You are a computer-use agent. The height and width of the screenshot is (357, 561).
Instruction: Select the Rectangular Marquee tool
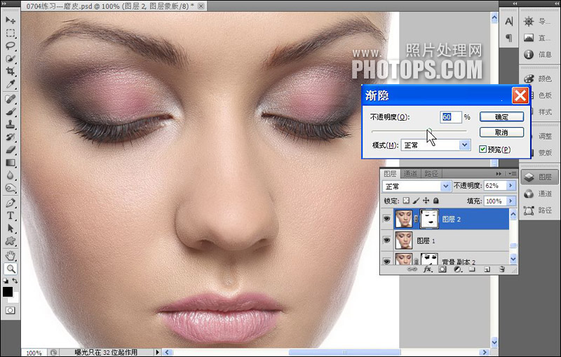[x=11, y=33]
